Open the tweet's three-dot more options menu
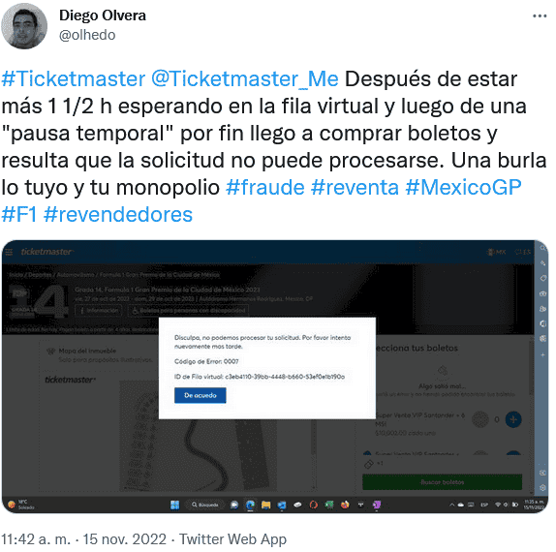 [x=540, y=15]
